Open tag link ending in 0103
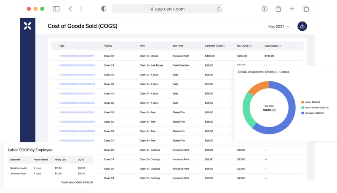Screen dimensions: 337x193 coord(77,94)
